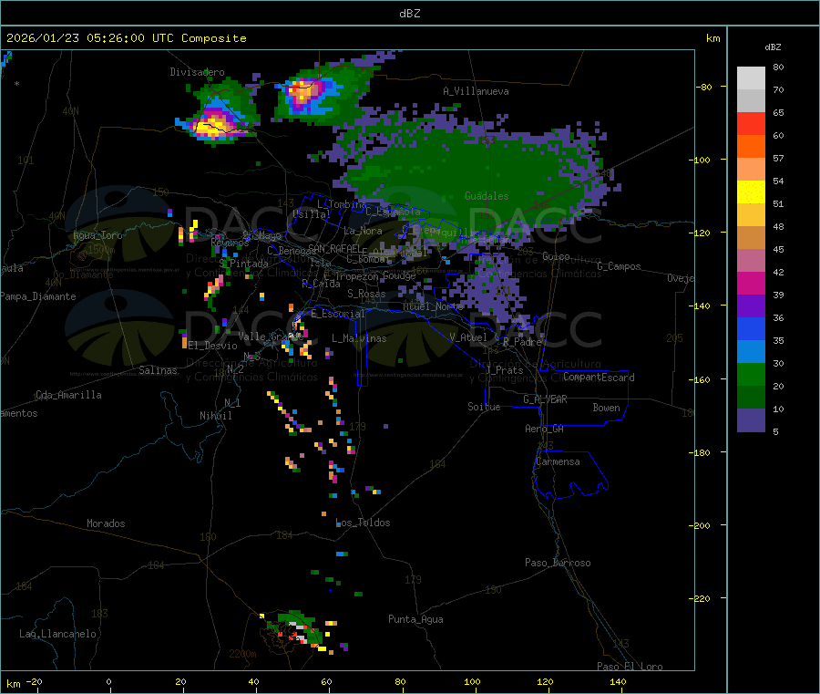Click the -140 km vertical axis tick

pyautogui.click(x=702, y=306)
